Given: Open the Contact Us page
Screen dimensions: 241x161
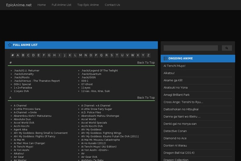Looking at the screenshot, I should click(112, 5).
